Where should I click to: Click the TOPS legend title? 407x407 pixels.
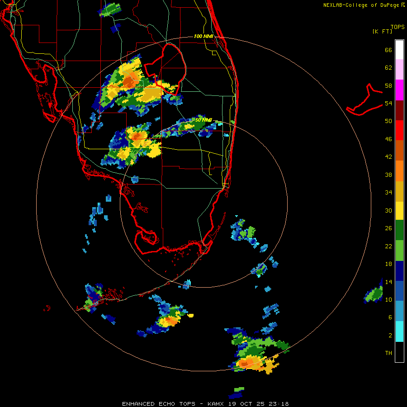point(398,27)
